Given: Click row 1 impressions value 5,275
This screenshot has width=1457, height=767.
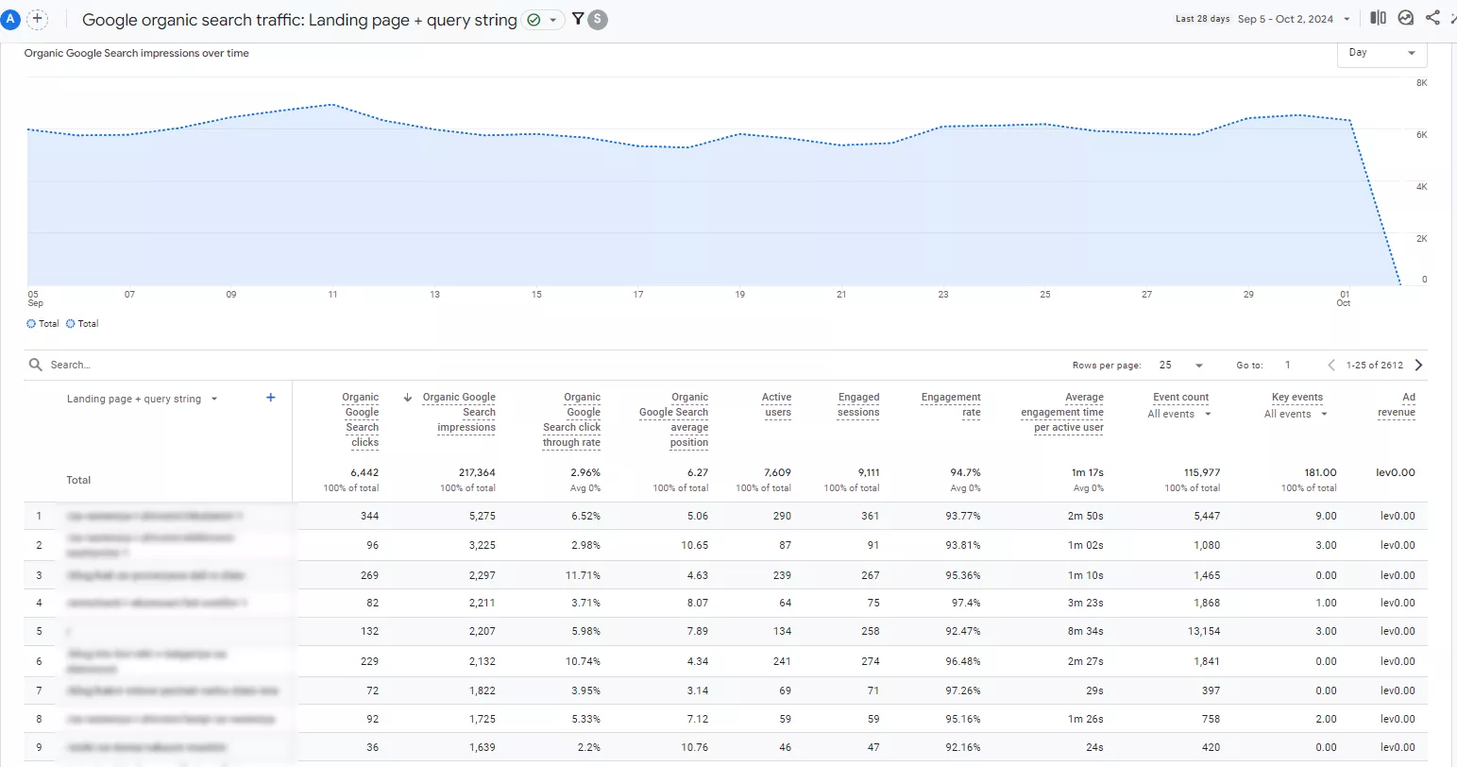Looking at the screenshot, I should coord(483,516).
